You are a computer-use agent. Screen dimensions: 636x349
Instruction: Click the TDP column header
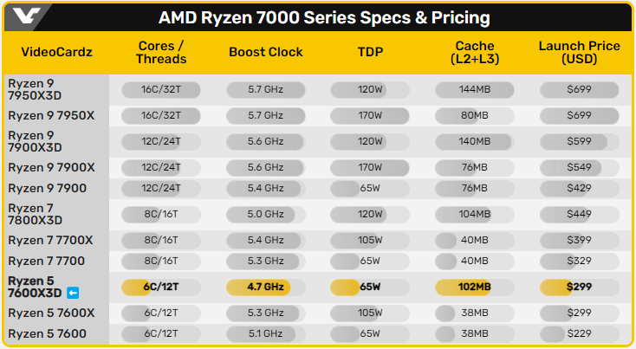click(x=370, y=52)
